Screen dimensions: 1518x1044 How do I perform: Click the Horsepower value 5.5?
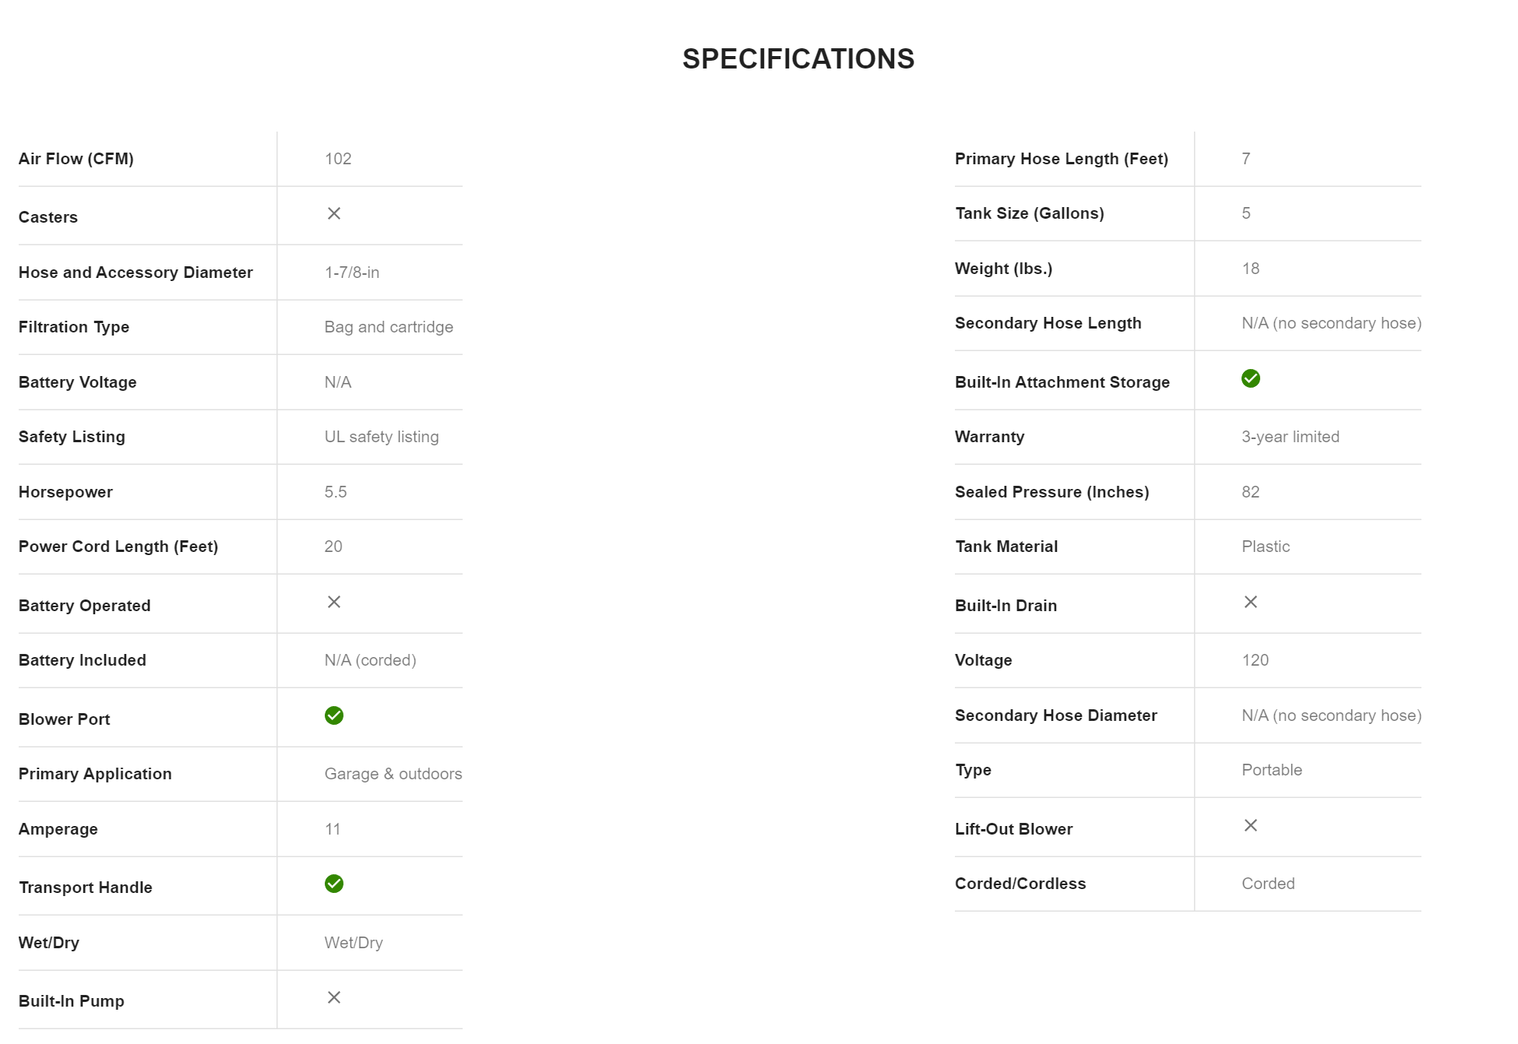coord(336,492)
